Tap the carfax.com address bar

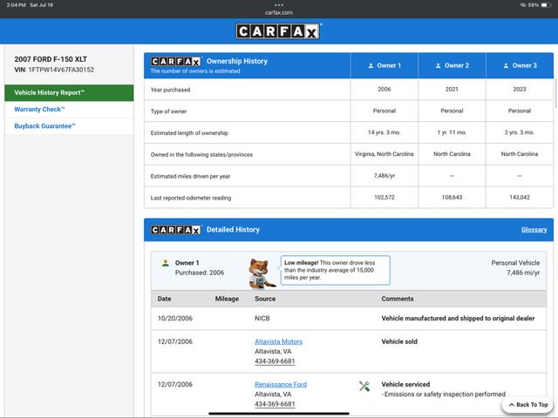[279, 12]
